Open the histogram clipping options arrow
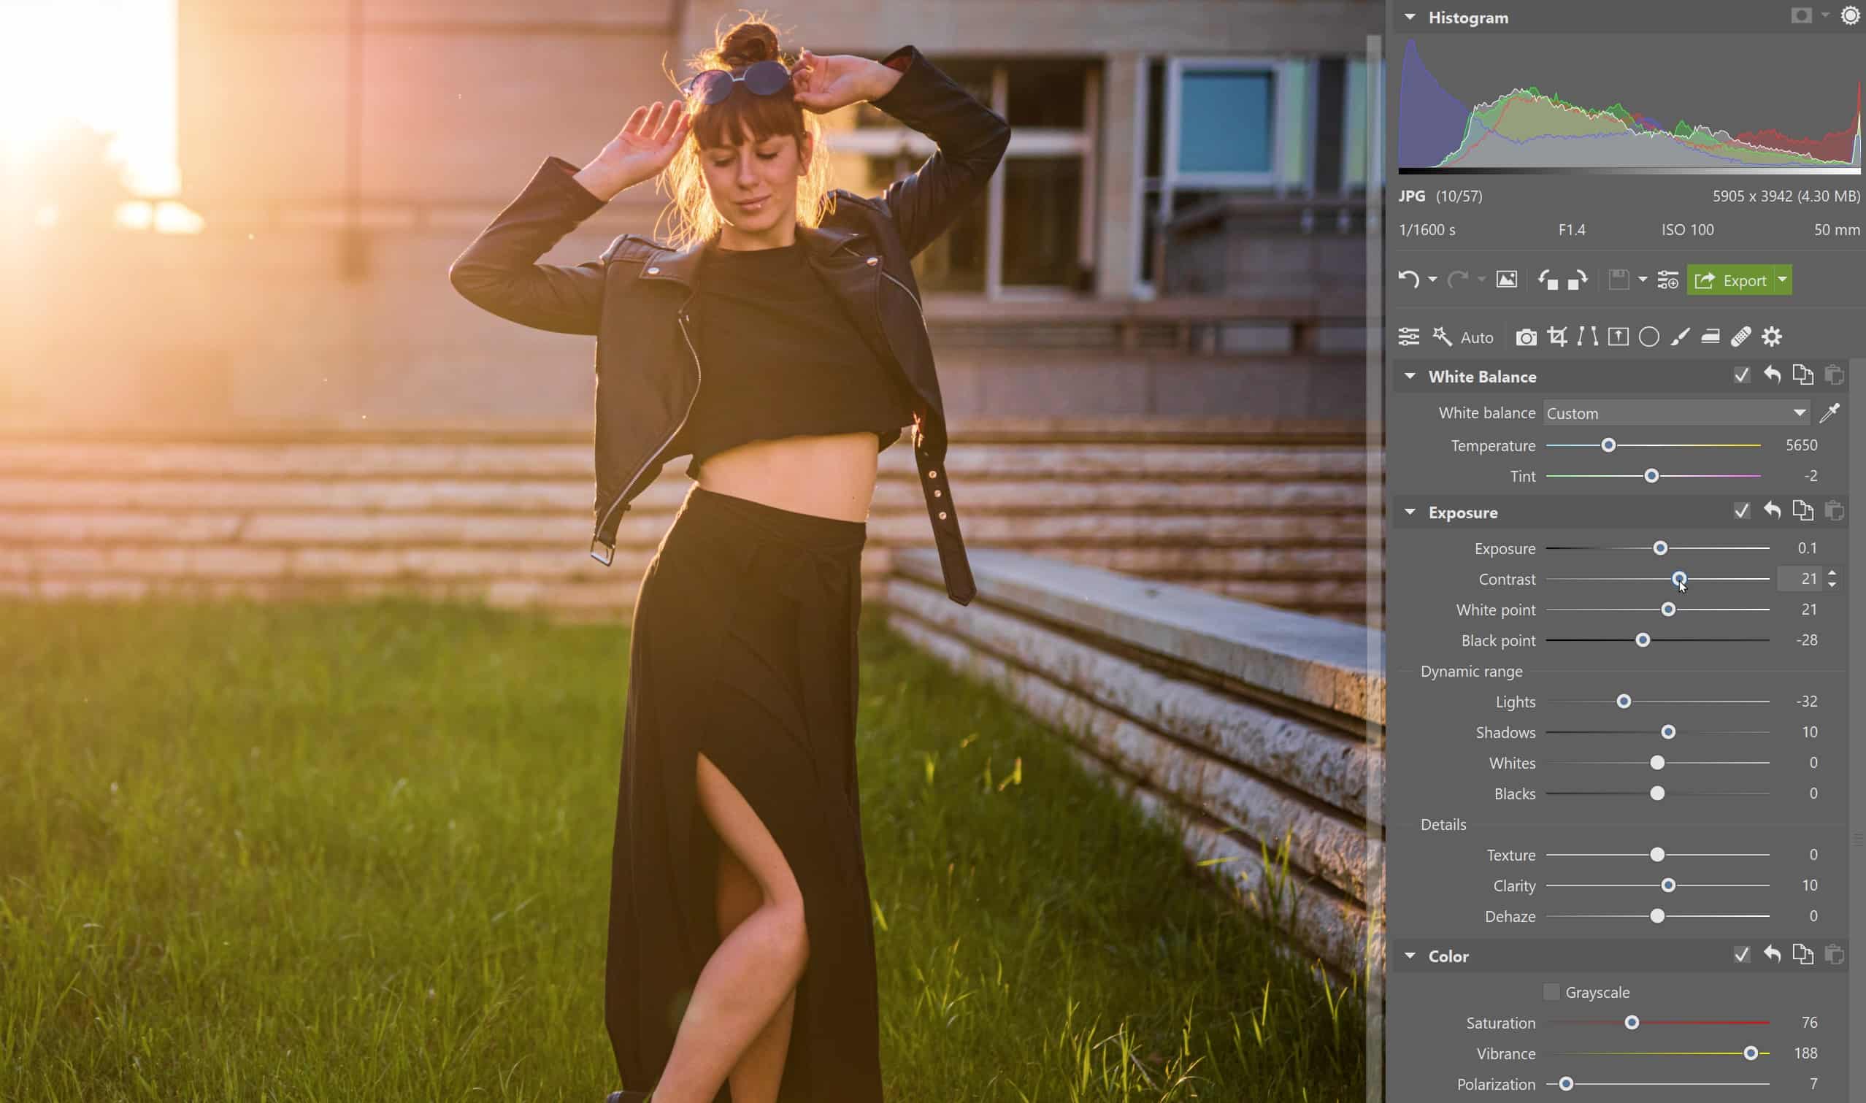Screen dimensions: 1866x1103 (1825, 15)
